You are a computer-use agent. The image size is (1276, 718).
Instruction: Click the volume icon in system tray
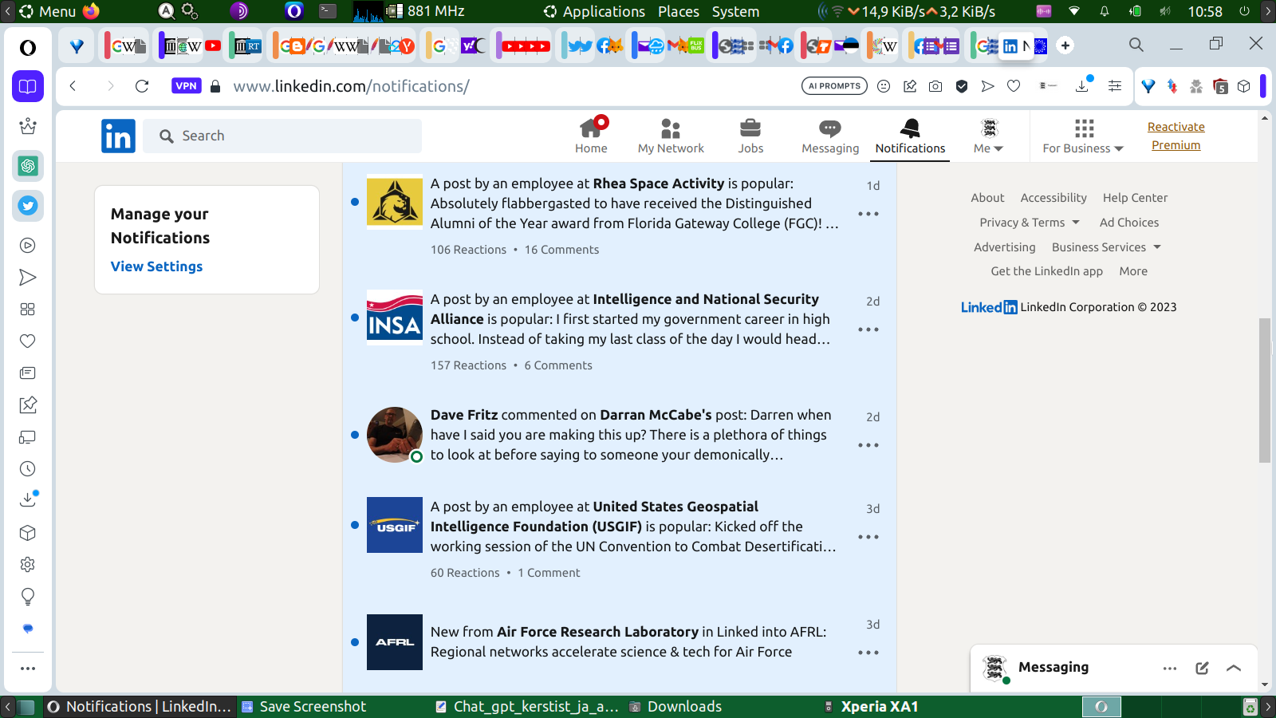pos(1165,11)
